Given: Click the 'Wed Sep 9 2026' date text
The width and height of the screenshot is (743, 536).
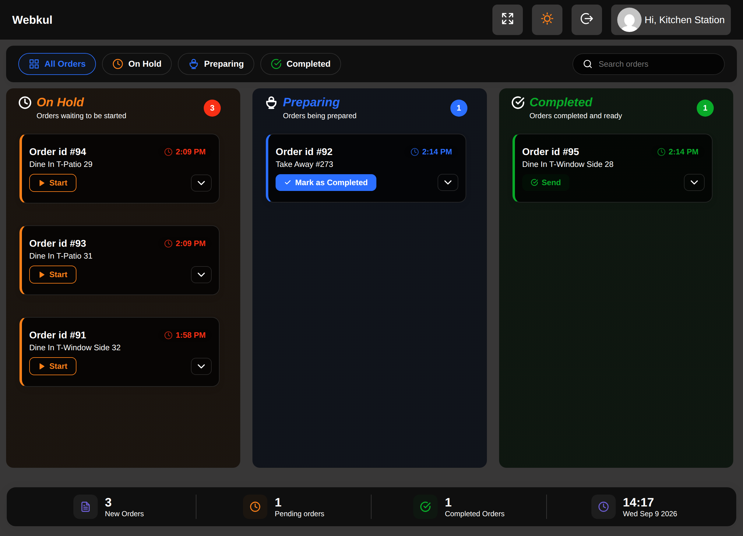Looking at the screenshot, I should pos(650,514).
